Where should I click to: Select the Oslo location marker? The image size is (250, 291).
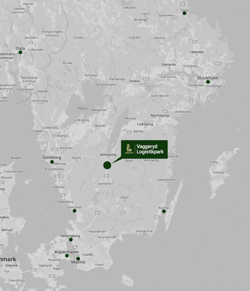(x=20, y=52)
